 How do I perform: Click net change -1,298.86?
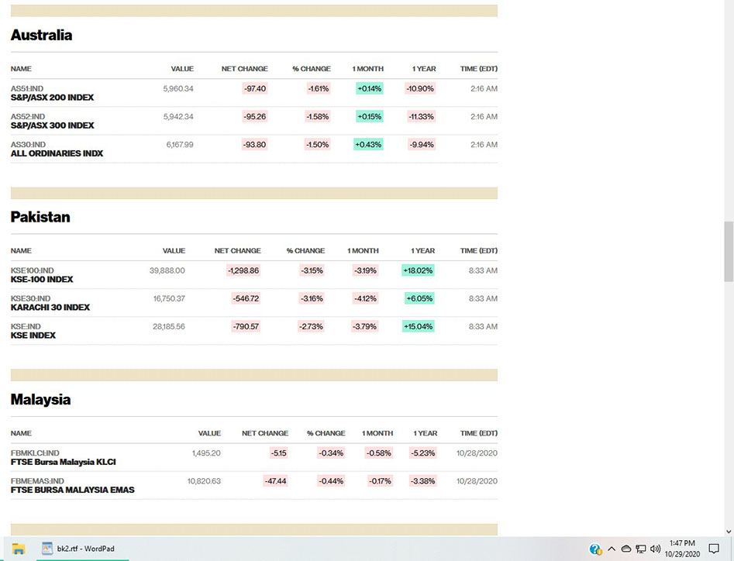pyautogui.click(x=243, y=270)
